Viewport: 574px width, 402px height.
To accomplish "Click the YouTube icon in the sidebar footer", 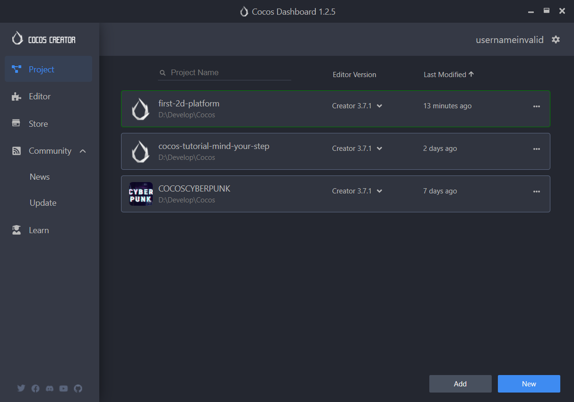I will click(64, 388).
